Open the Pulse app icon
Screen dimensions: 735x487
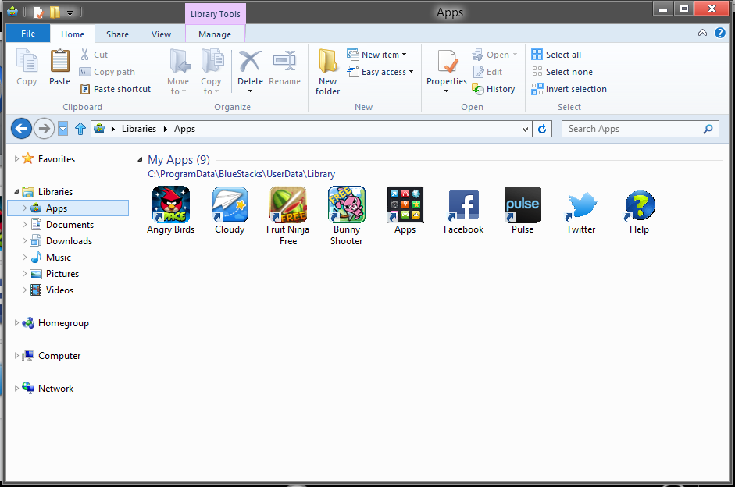tap(523, 205)
